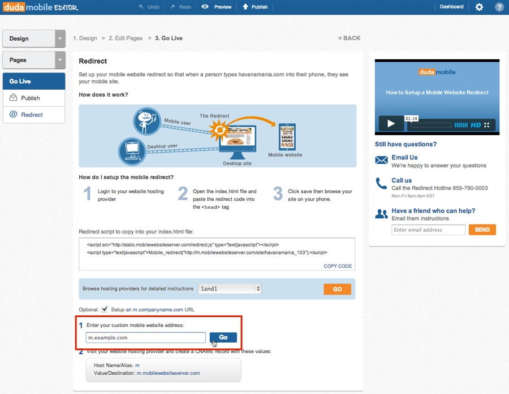Viewport: 509px width, 394px height.
Task: Open the Dashboard
Action: [451, 6]
